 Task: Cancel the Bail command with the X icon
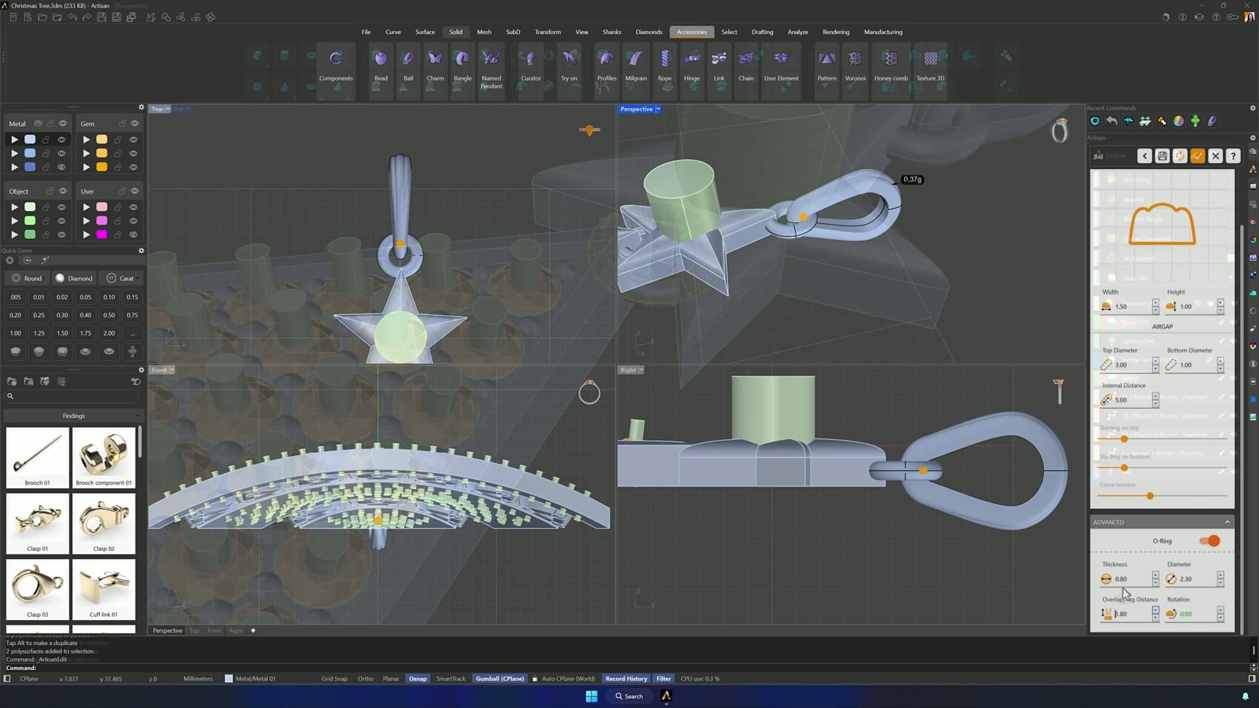[x=1215, y=156]
